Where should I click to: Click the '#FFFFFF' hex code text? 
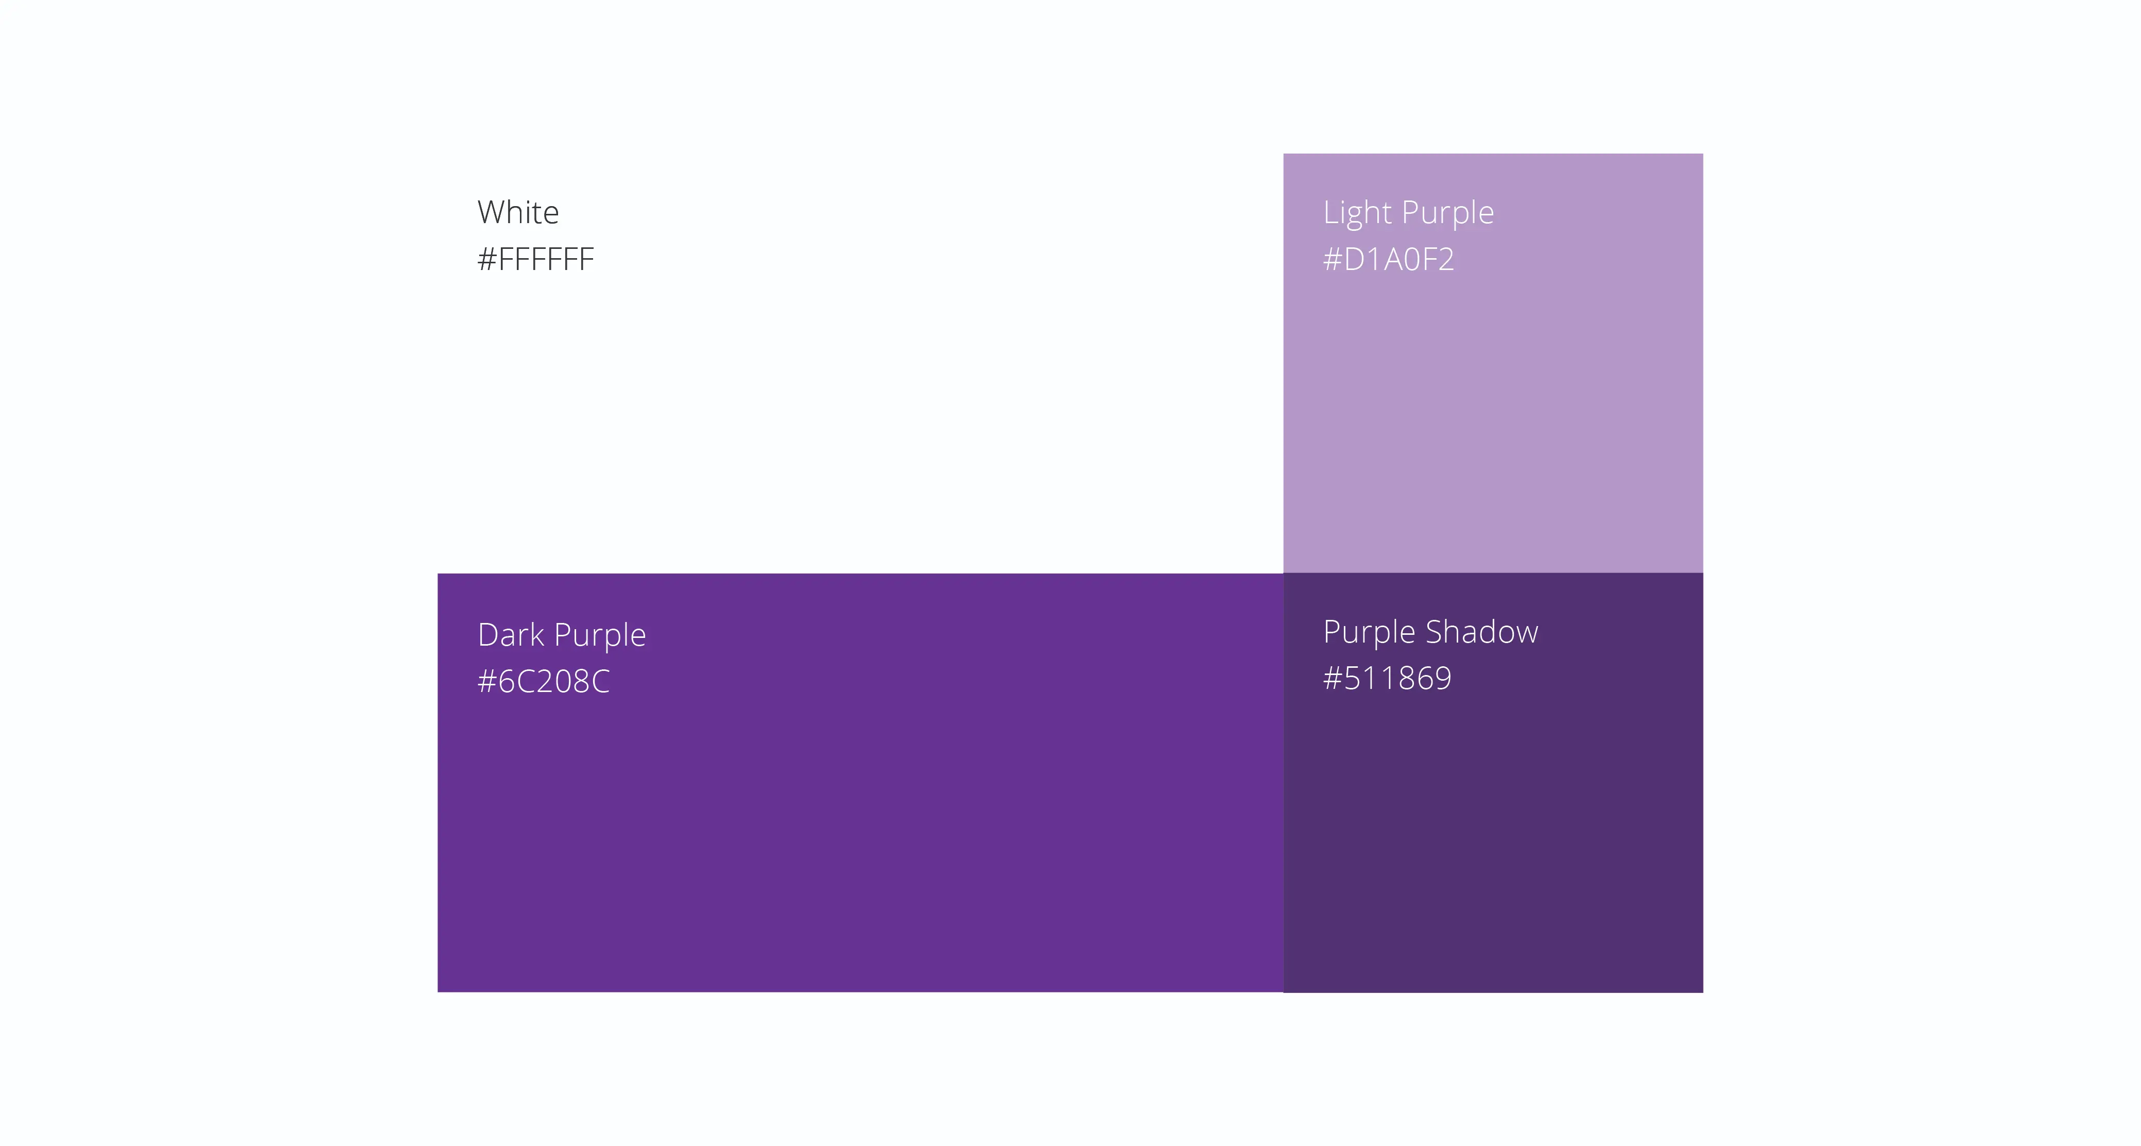pyautogui.click(x=535, y=259)
